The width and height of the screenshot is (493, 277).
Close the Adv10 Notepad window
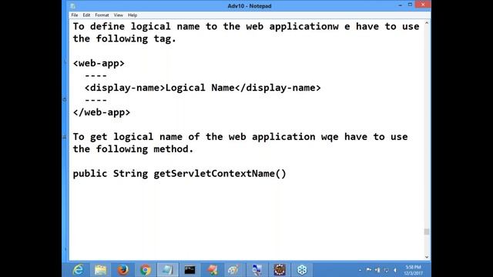423,5
